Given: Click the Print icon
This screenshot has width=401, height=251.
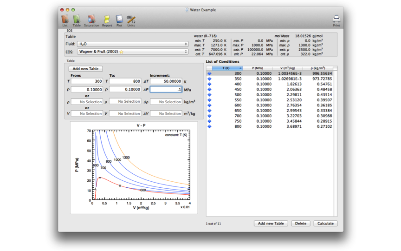Looking at the screenshot, I should [x=336, y=21].
